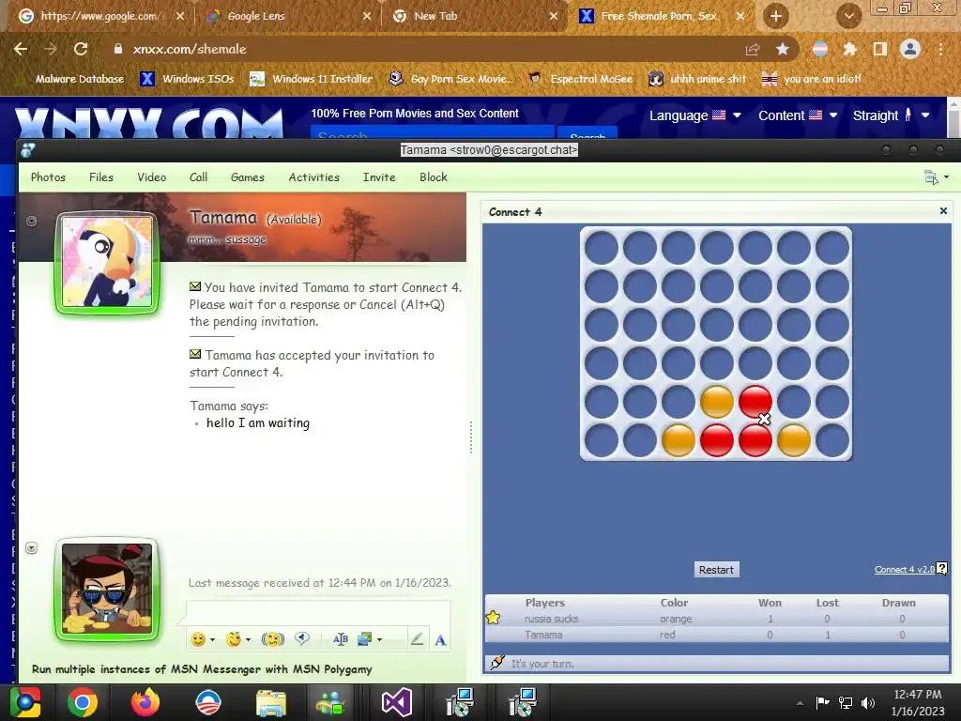961x721 pixels.
Task: Open Visual Studio from the taskbar
Action: (397, 702)
